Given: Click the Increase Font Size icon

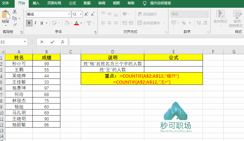Looking at the screenshot, I should [x=86, y=14].
